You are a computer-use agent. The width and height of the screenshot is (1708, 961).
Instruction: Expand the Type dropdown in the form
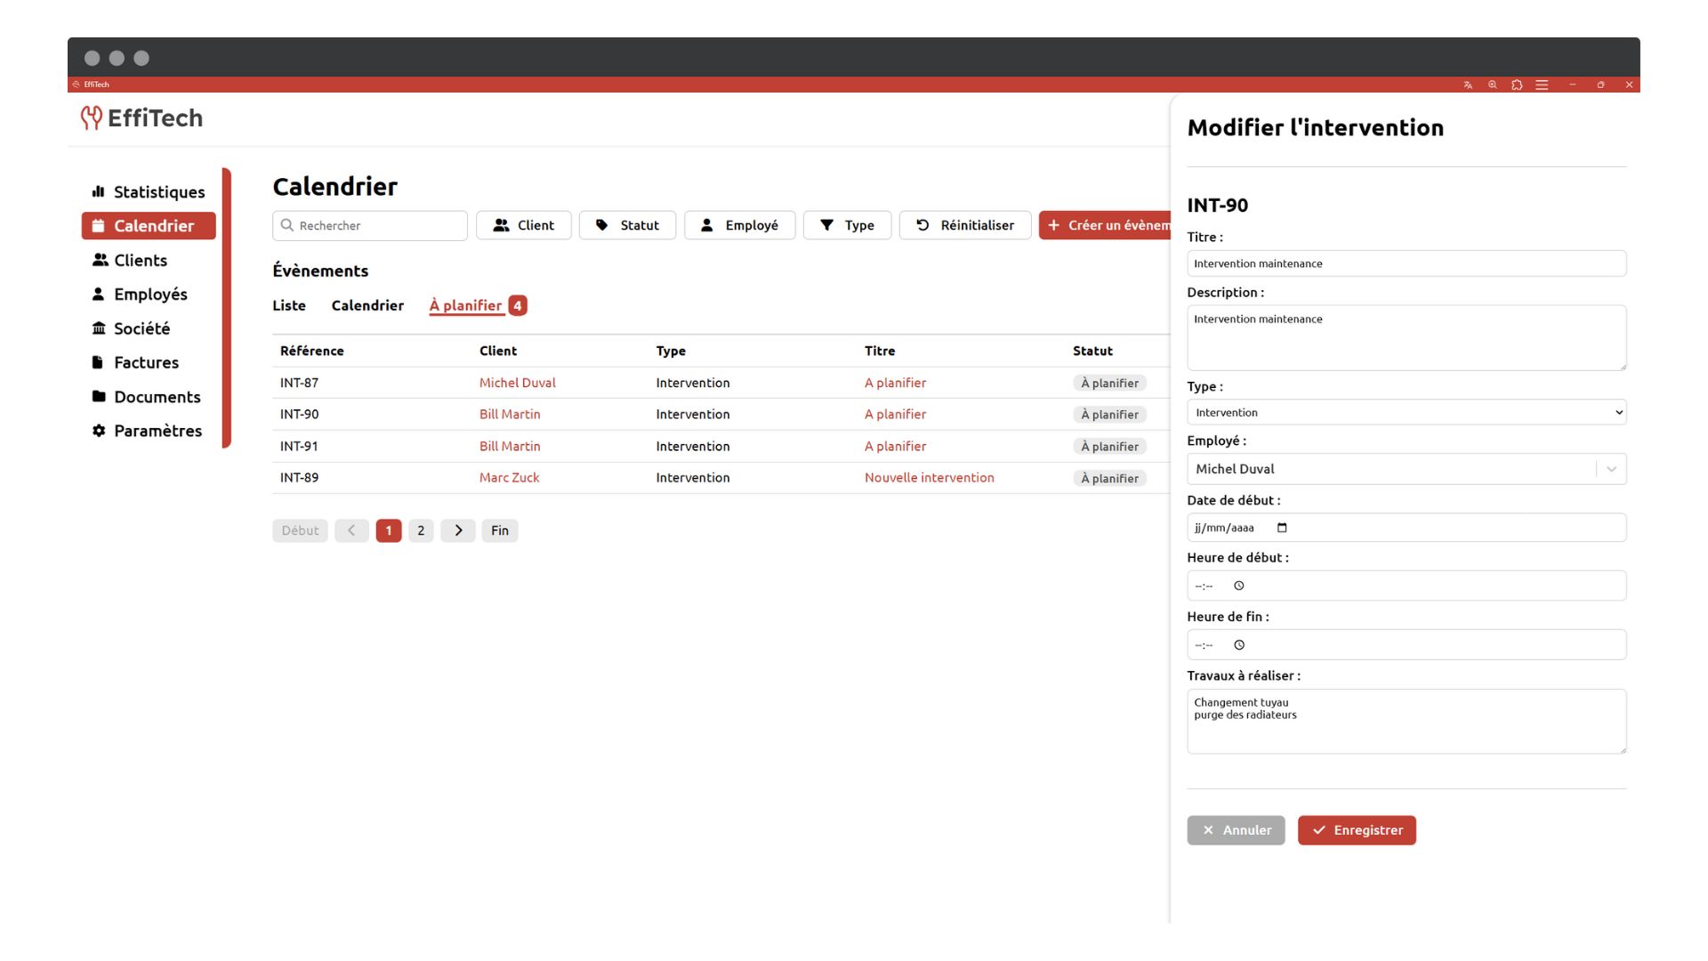1406,412
